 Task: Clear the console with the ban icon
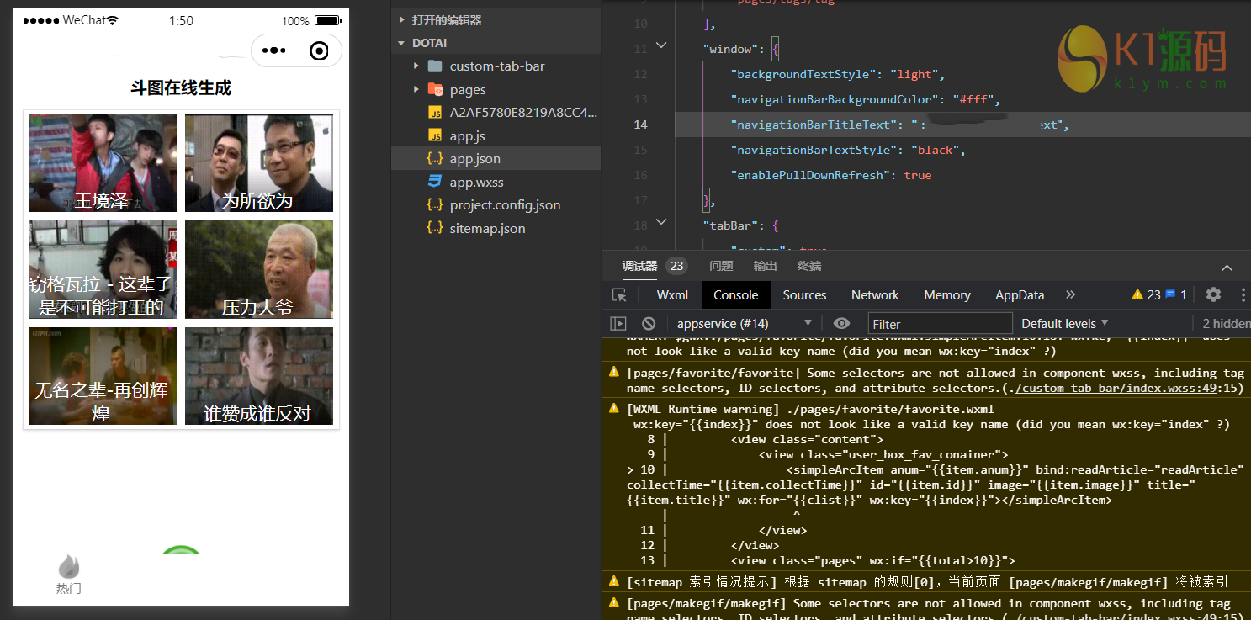coord(649,324)
